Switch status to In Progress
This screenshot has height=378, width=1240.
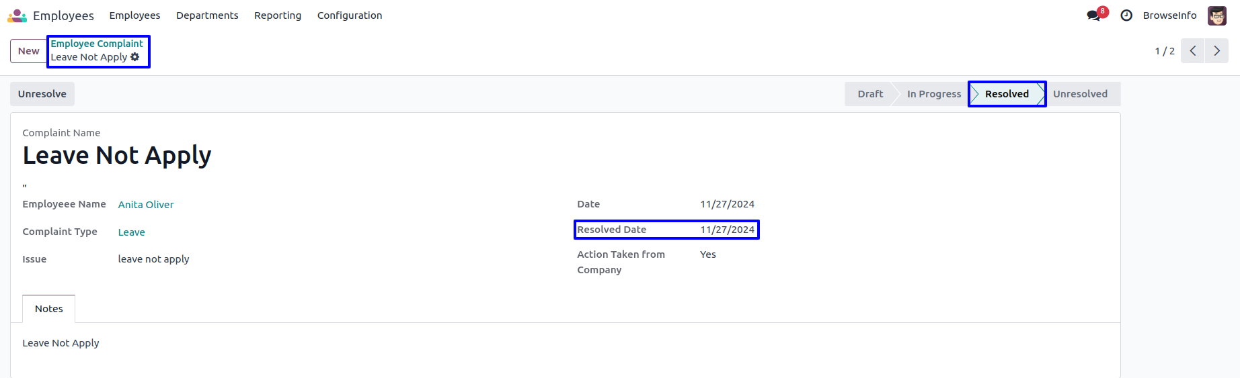tap(933, 94)
